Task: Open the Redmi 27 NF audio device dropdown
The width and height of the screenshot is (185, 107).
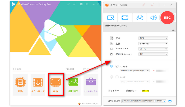Action: tap(135, 71)
